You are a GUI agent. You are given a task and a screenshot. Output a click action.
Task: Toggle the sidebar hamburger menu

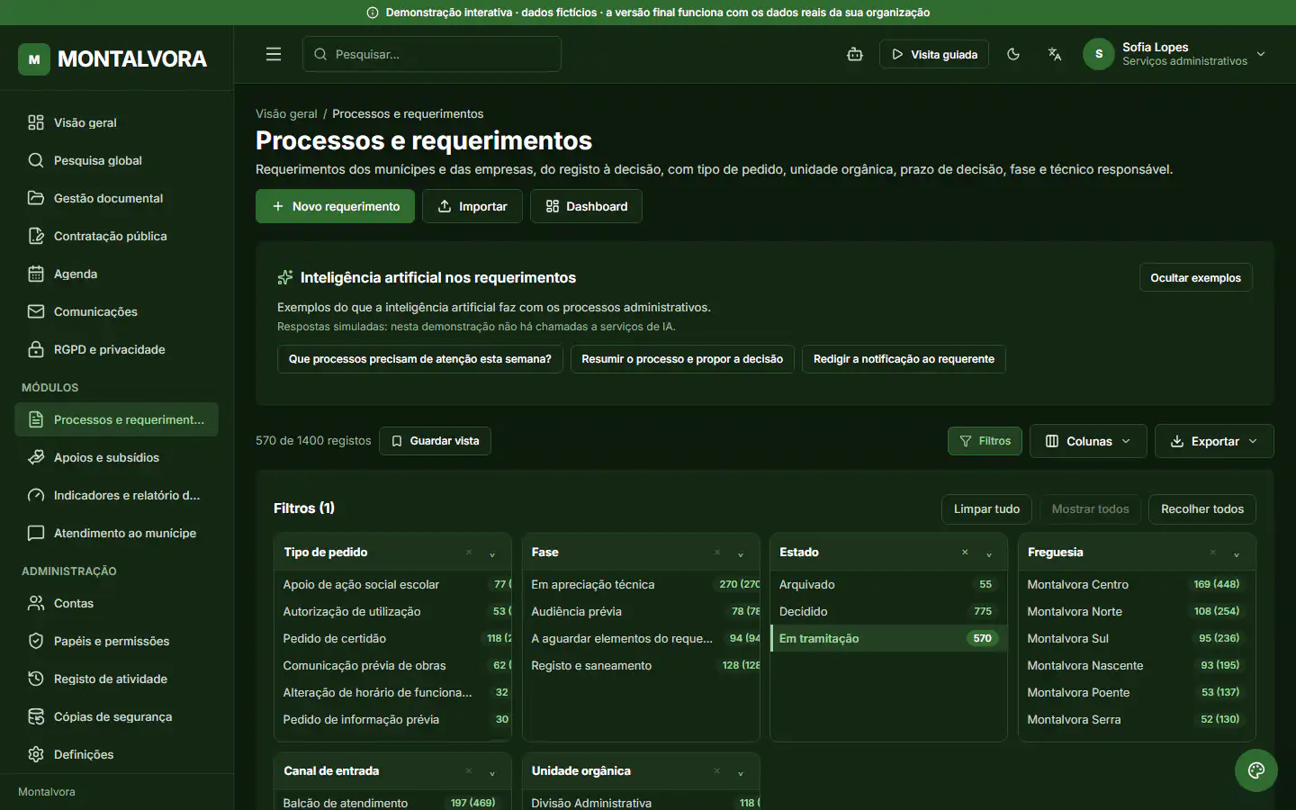274,54
